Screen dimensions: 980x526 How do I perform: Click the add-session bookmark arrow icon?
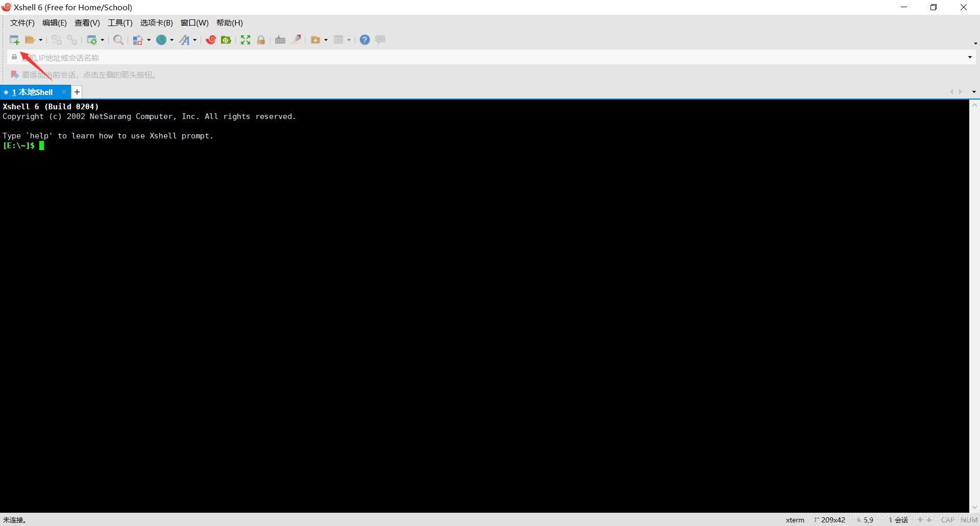[x=15, y=75]
